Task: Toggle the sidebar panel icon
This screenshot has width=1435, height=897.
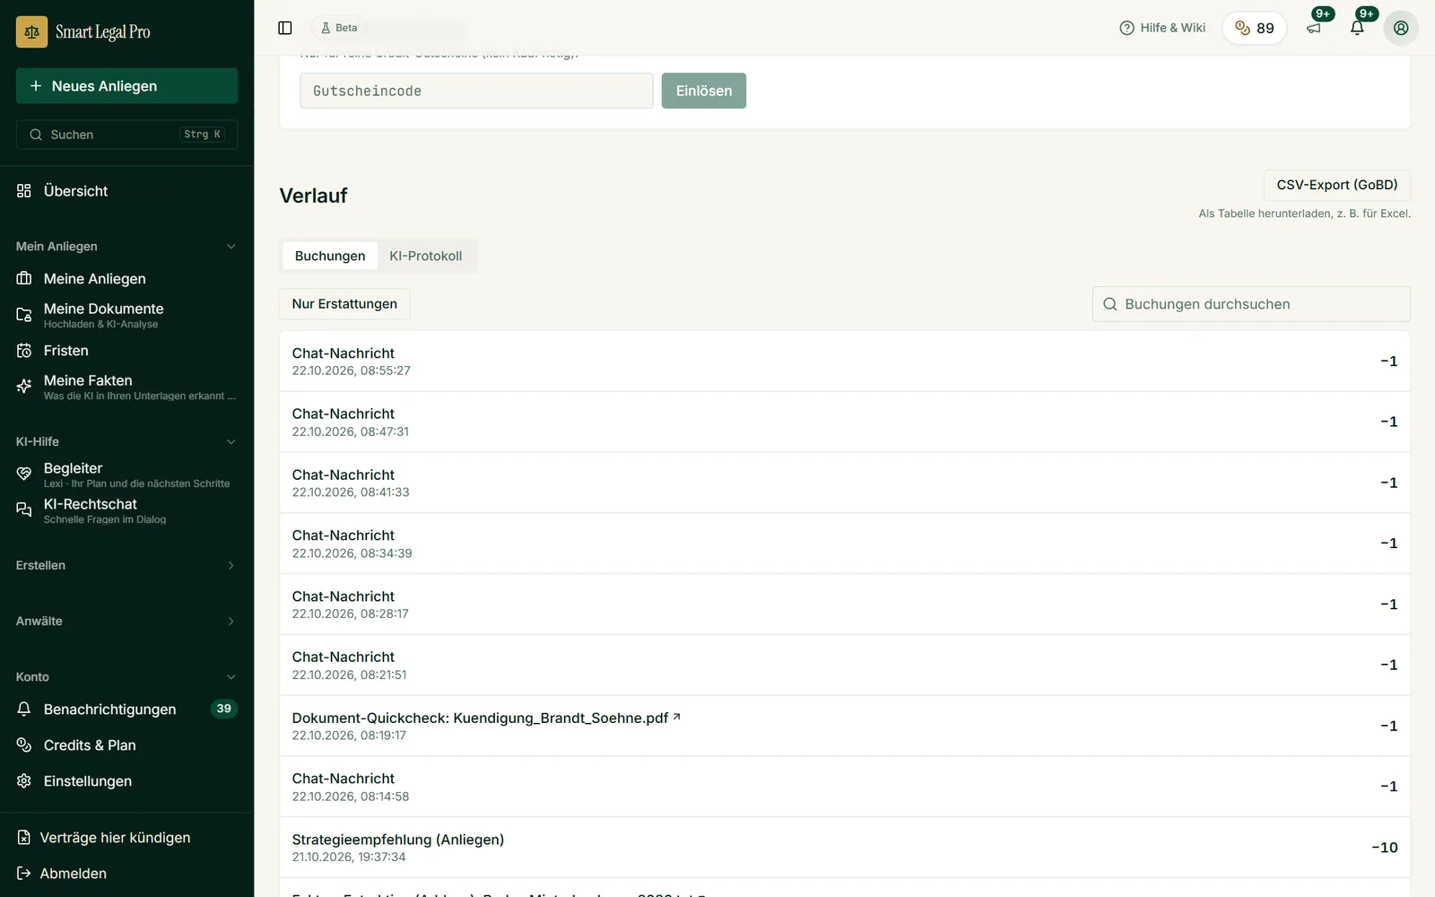Action: click(x=285, y=28)
